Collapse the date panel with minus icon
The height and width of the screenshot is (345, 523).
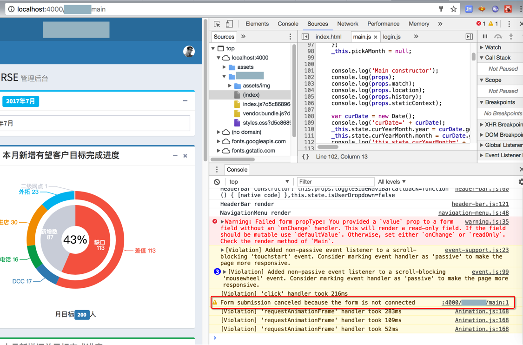[185, 101]
